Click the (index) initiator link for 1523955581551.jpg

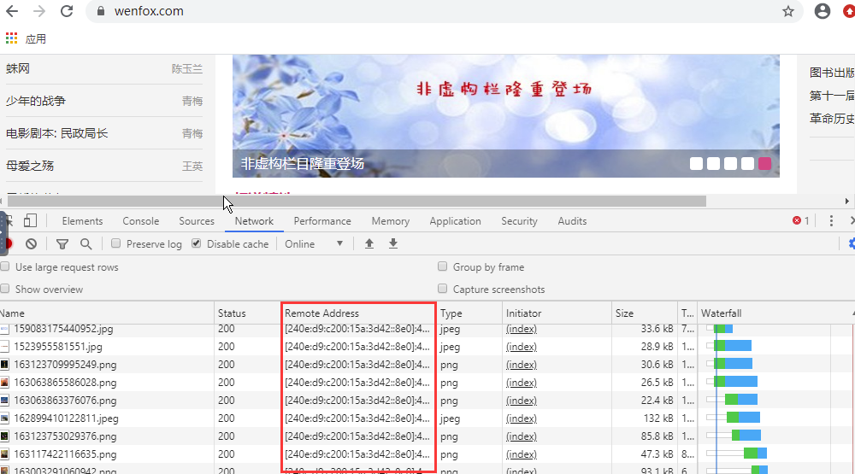pos(522,347)
